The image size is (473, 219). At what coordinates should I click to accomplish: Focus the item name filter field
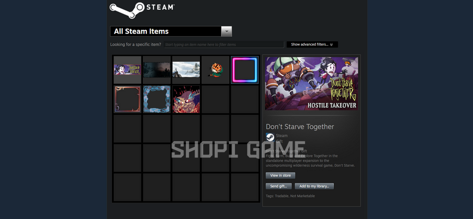pyautogui.click(x=224, y=45)
